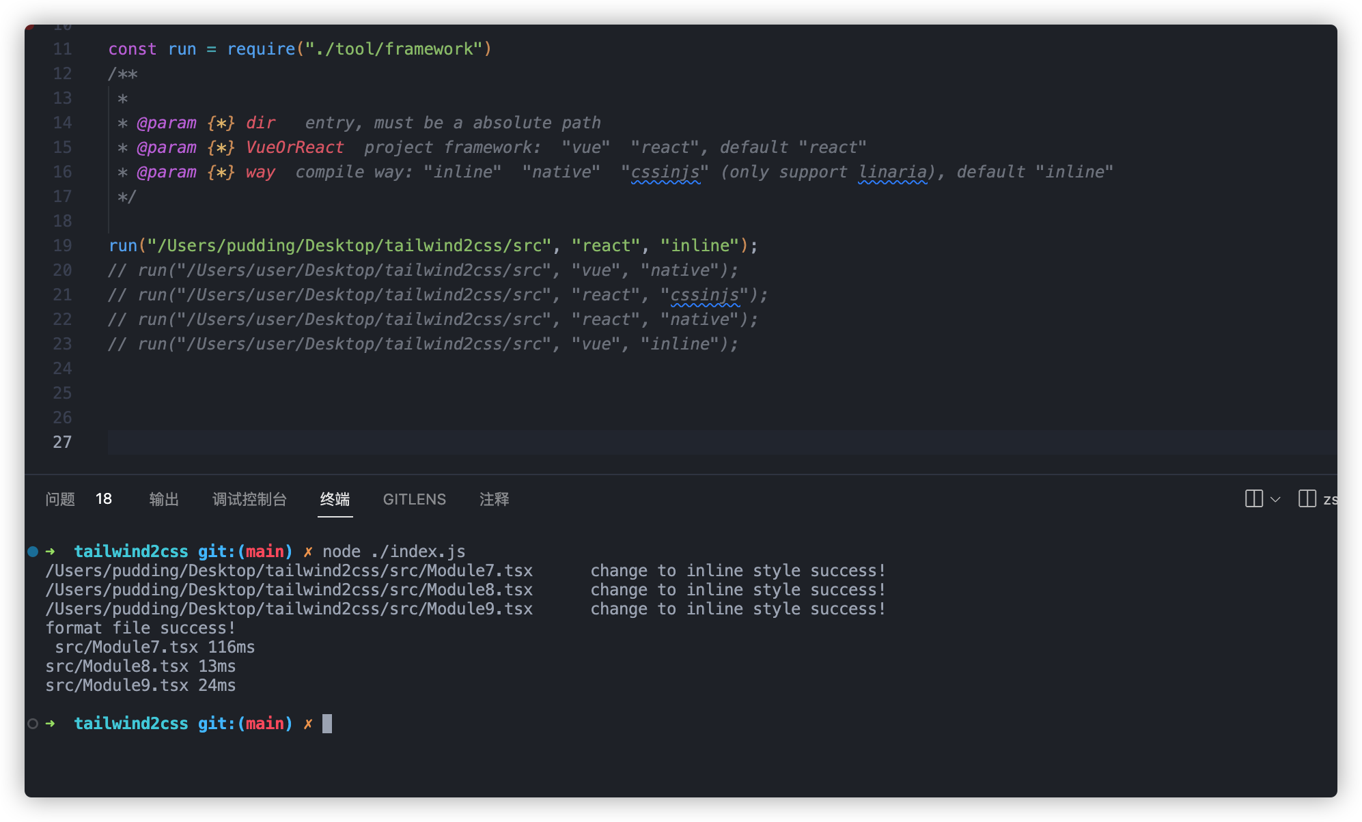Open the Module8.tsx full path link in terminal
This screenshot has width=1362, height=822.
pyautogui.click(x=289, y=590)
